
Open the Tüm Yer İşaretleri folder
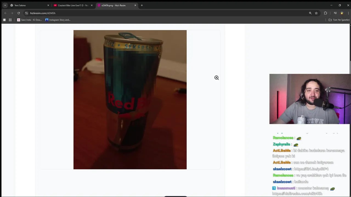(339, 20)
